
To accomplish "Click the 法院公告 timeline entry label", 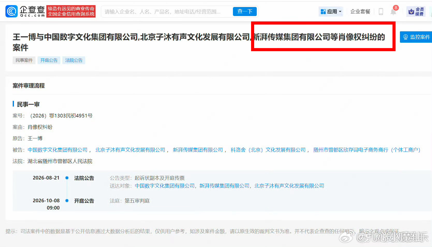I will 84,178.
